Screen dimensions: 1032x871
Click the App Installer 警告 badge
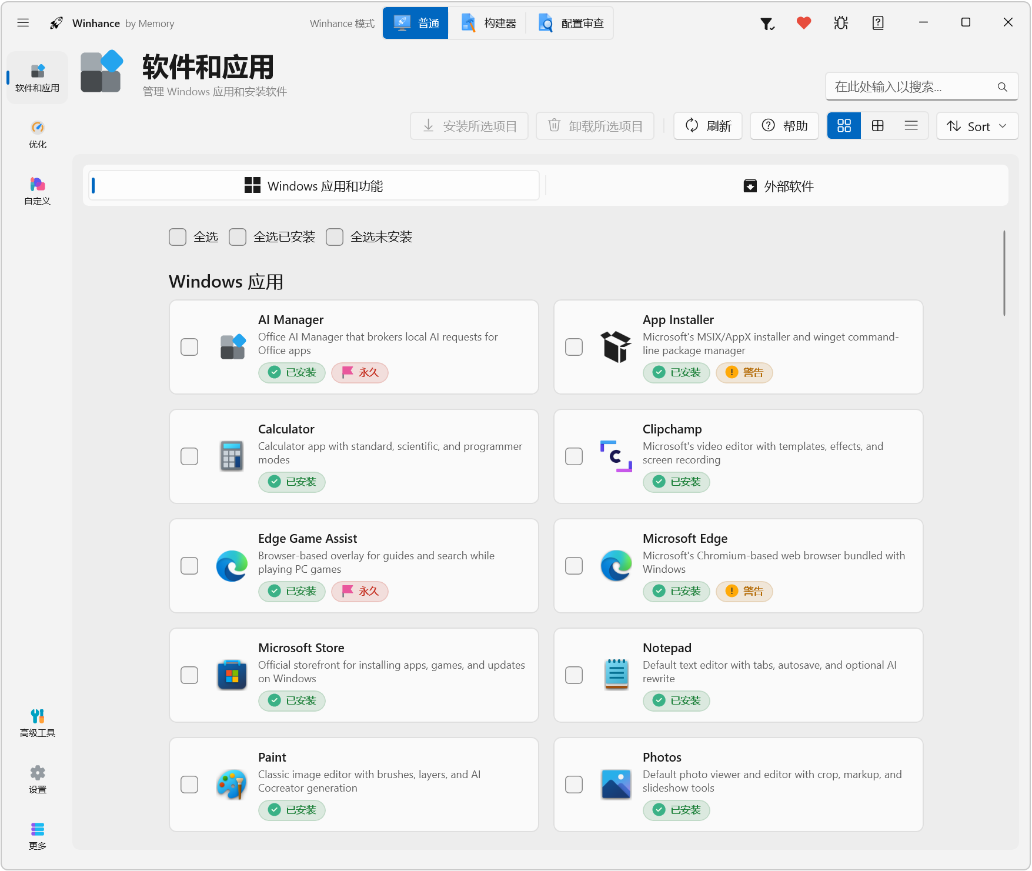point(744,373)
